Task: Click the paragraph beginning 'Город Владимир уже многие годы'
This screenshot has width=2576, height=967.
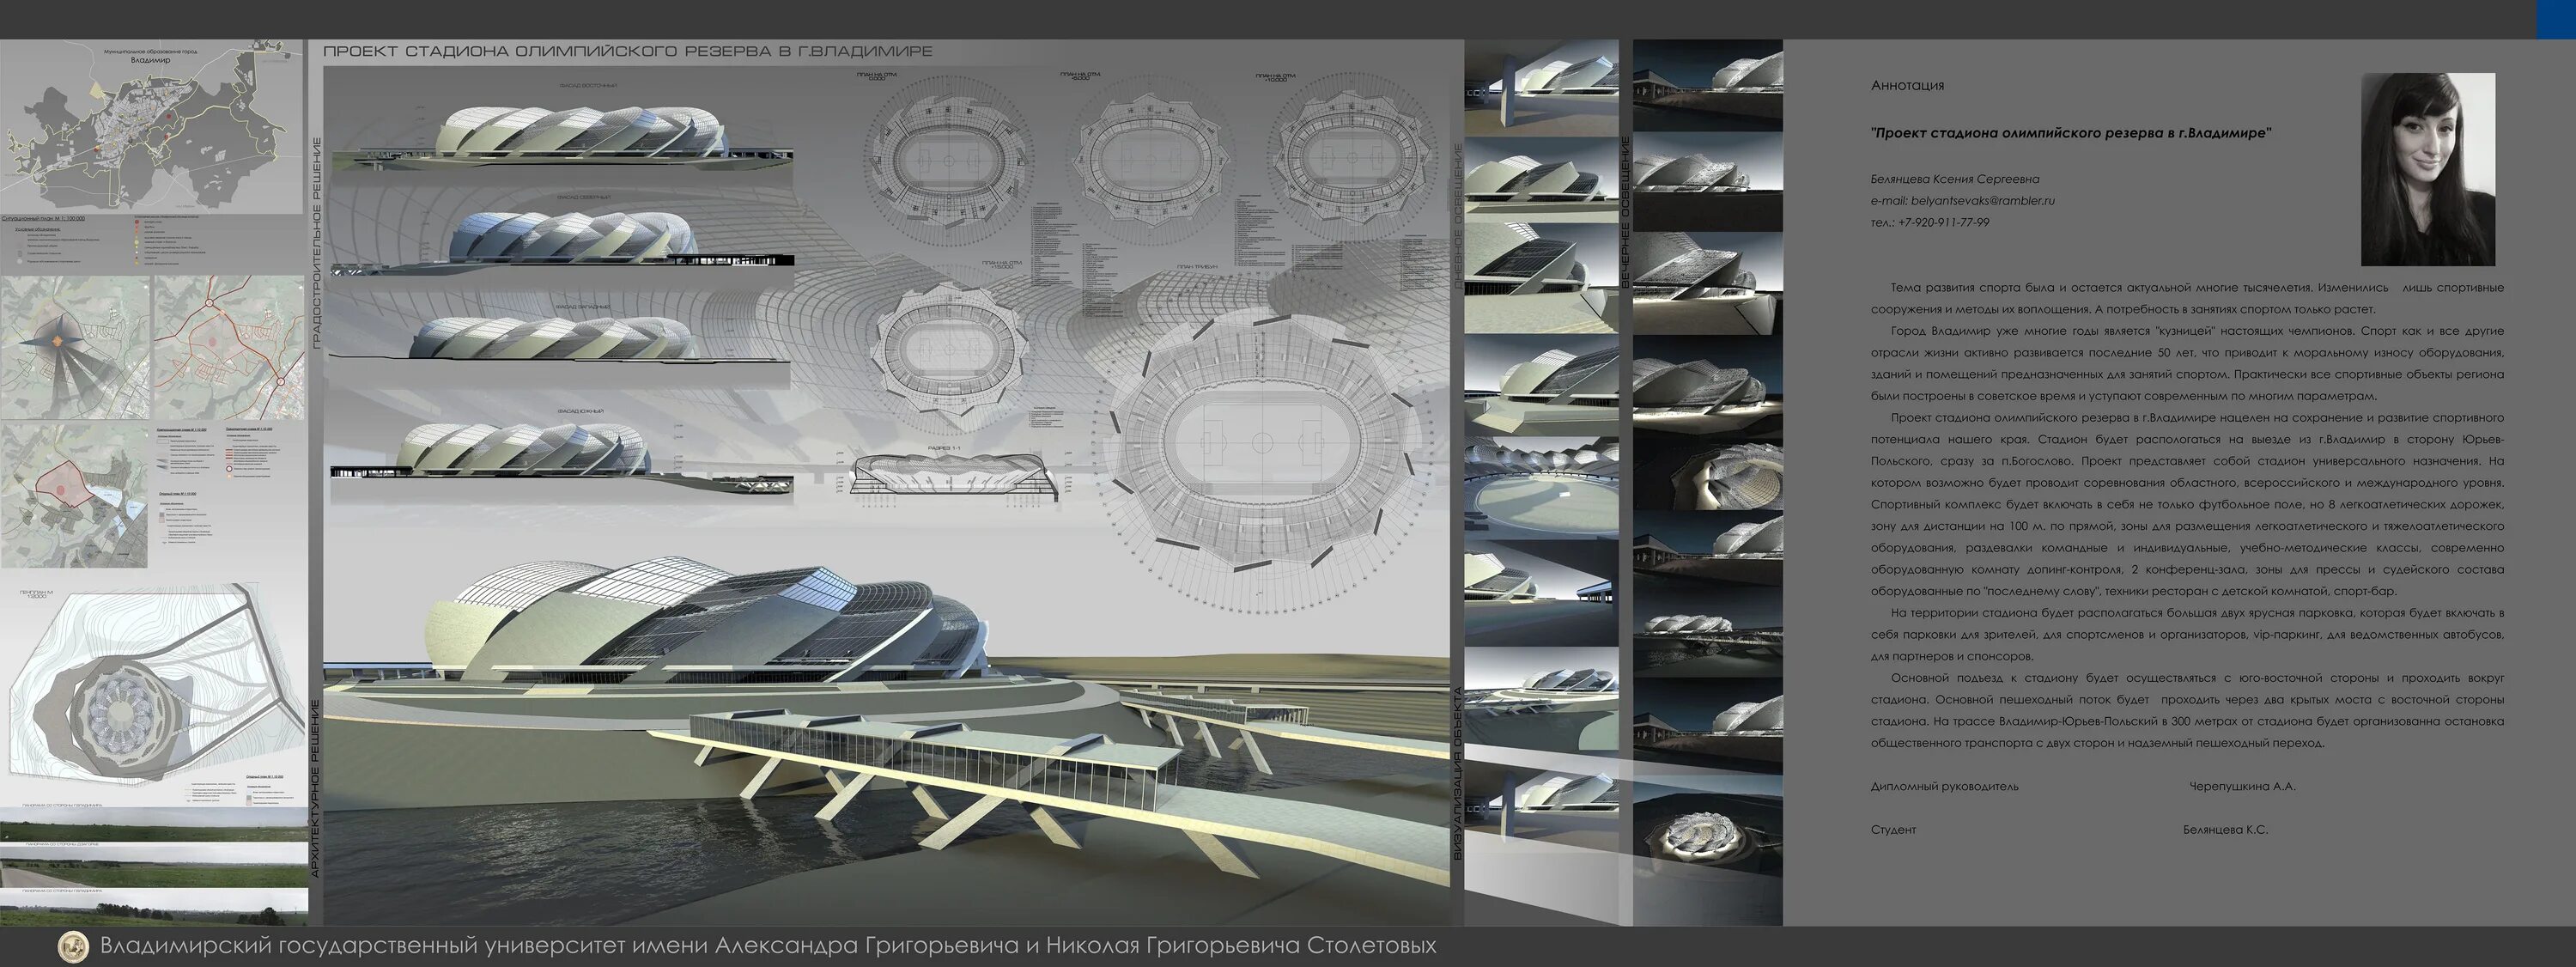Action: click(x=2187, y=364)
